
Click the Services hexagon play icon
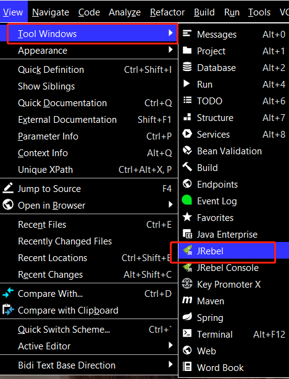(187, 134)
